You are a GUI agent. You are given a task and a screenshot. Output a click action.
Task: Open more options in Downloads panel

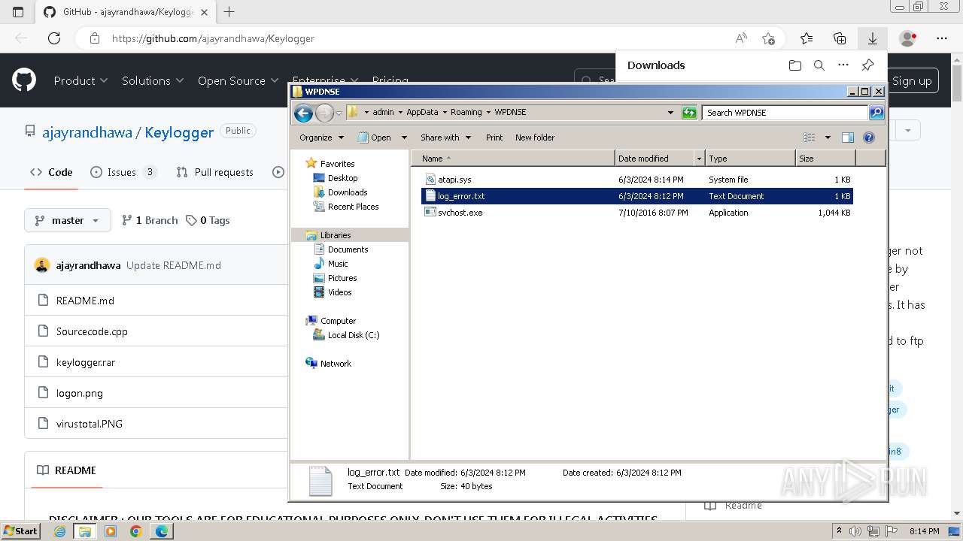click(x=843, y=65)
